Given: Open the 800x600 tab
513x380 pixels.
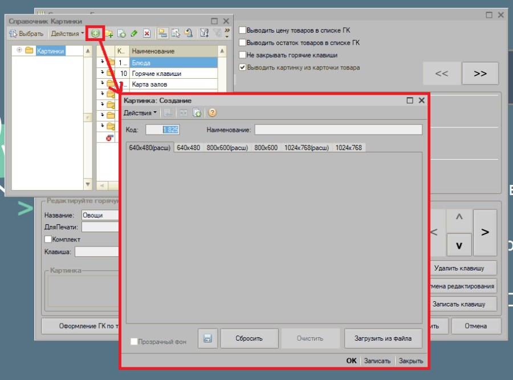Looking at the screenshot, I should click(266, 148).
